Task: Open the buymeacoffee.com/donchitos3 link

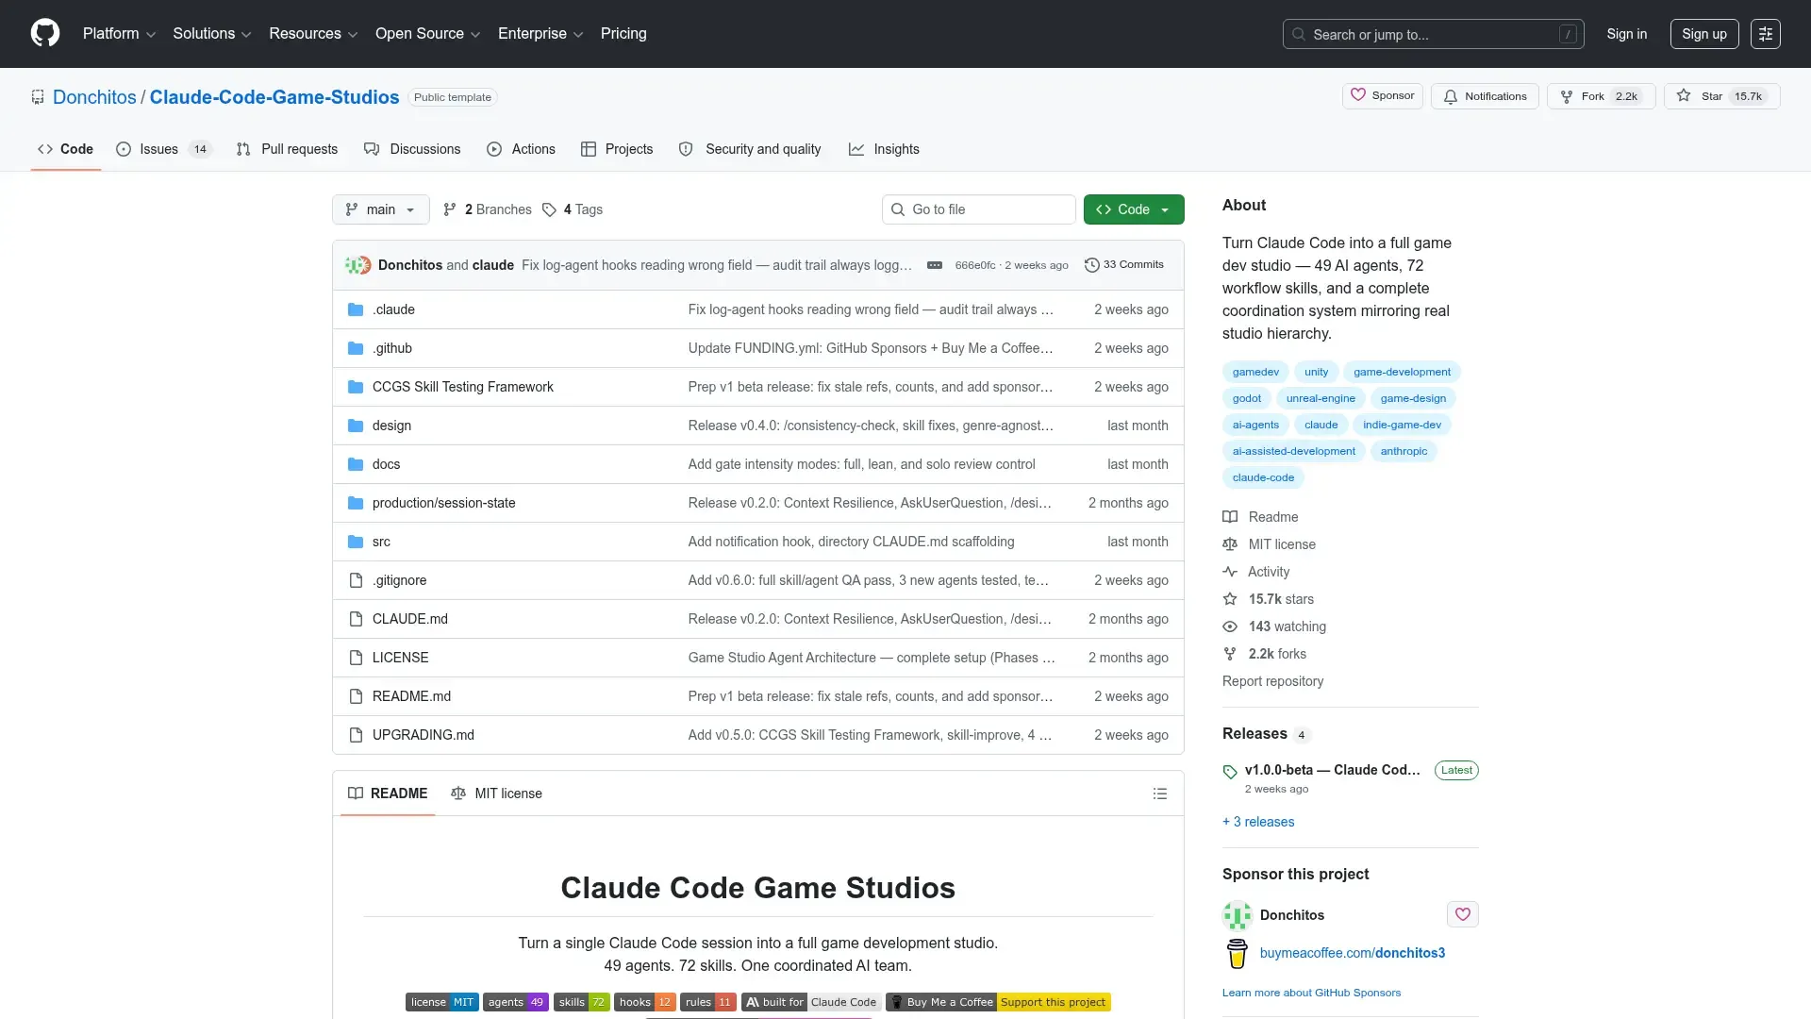Action: pos(1352,953)
